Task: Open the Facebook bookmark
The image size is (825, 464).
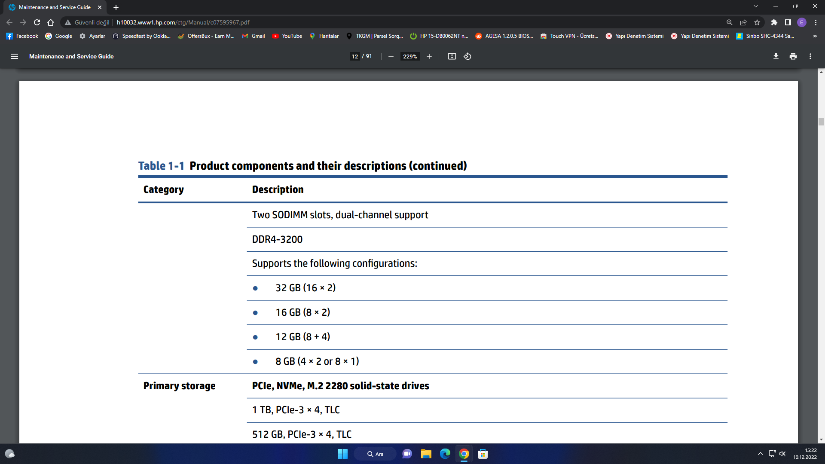Action: tap(22, 36)
